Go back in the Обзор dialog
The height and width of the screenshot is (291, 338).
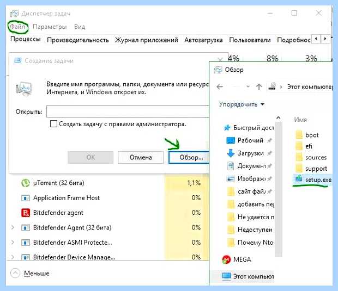pyautogui.click(x=220, y=87)
